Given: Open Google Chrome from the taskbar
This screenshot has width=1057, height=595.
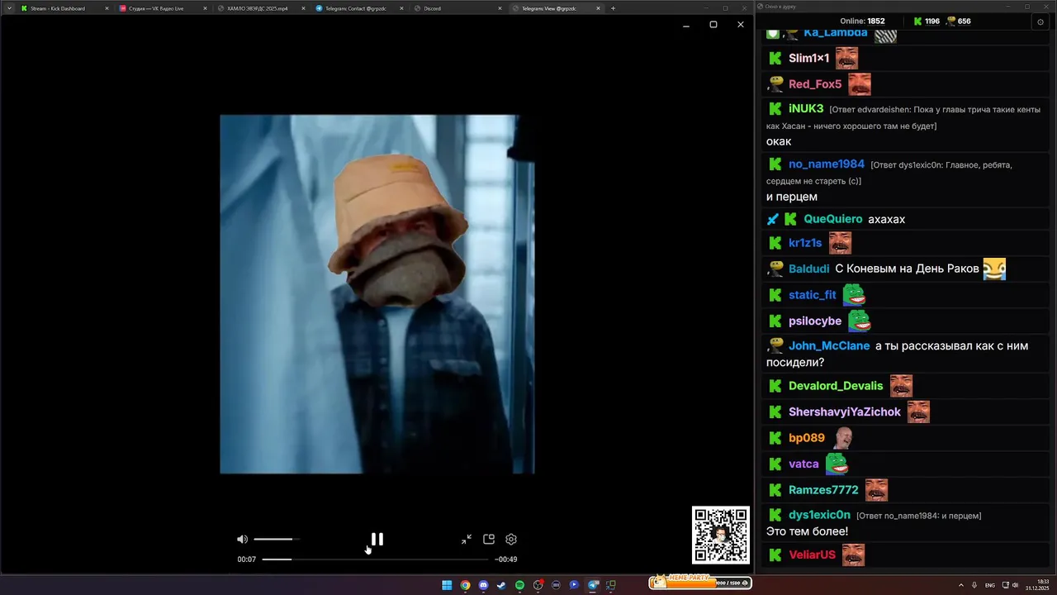Looking at the screenshot, I should tap(465, 585).
